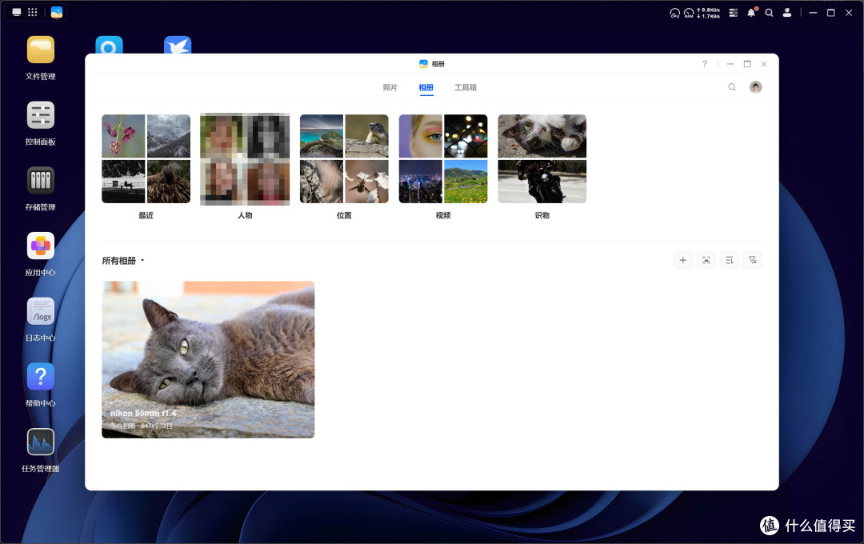Click the 位置 label
The width and height of the screenshot is (864, 544).
[344, 215]
